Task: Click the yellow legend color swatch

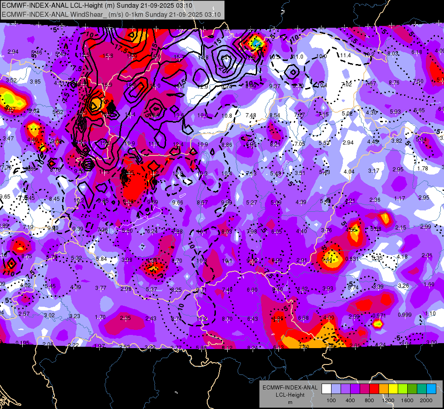Action: click(x=393, y=389)
